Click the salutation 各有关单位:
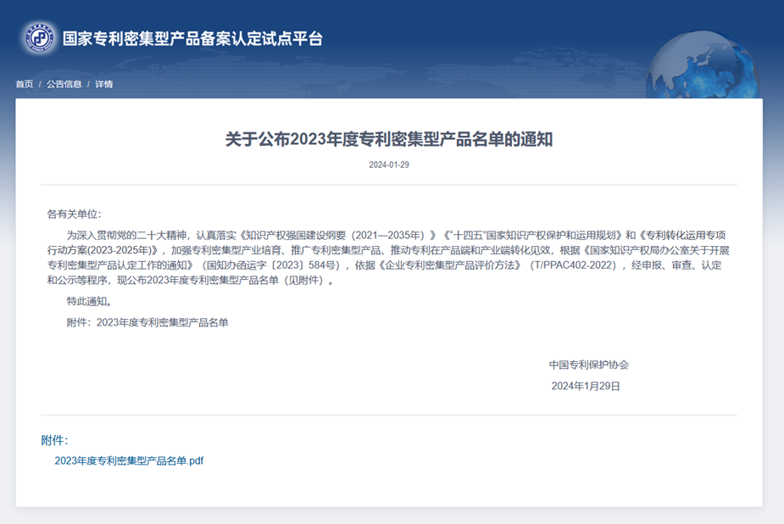The width and height of the screenshot is (784, 524). point(74,215)
